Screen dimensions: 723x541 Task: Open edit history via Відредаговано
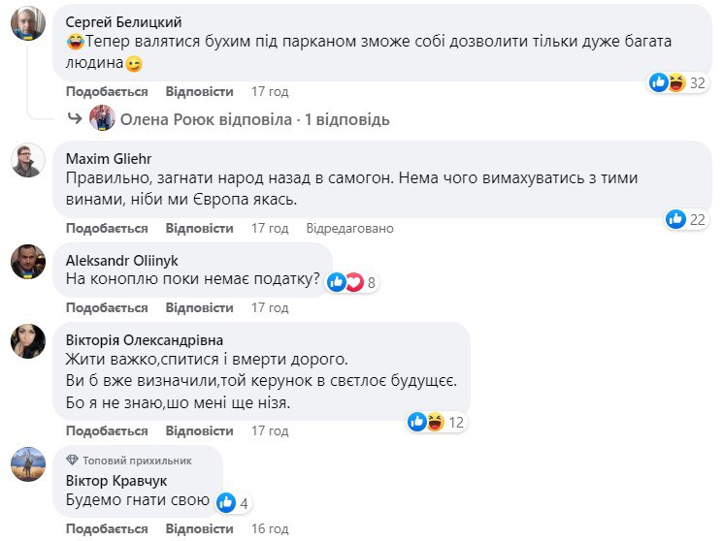click(x=349, y=228)
